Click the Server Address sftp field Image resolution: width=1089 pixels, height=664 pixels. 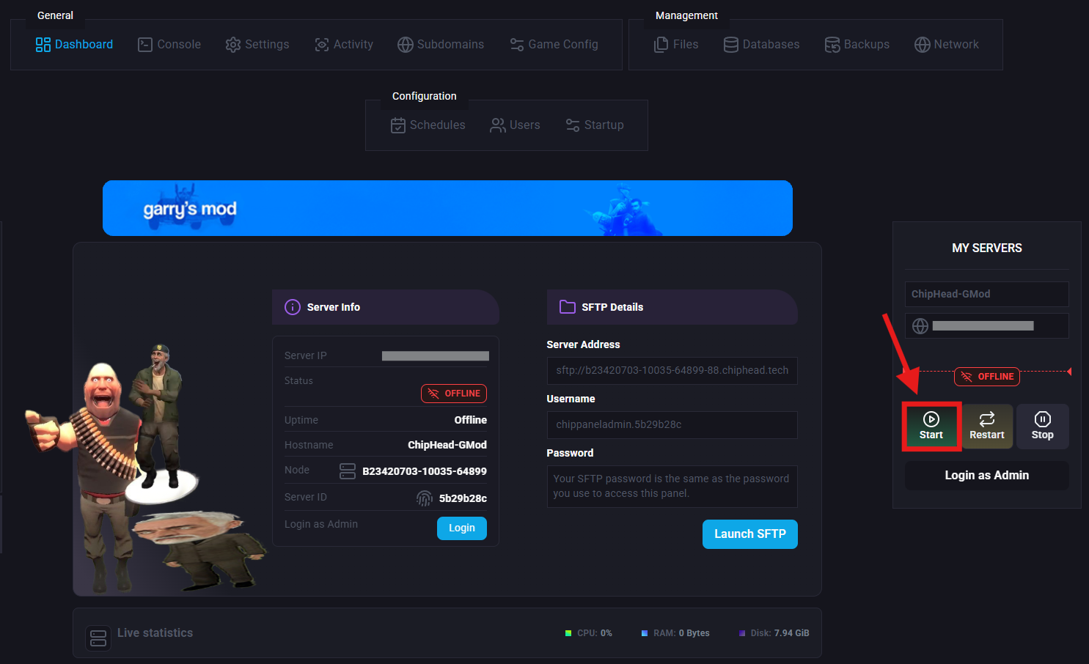point(672,371)
